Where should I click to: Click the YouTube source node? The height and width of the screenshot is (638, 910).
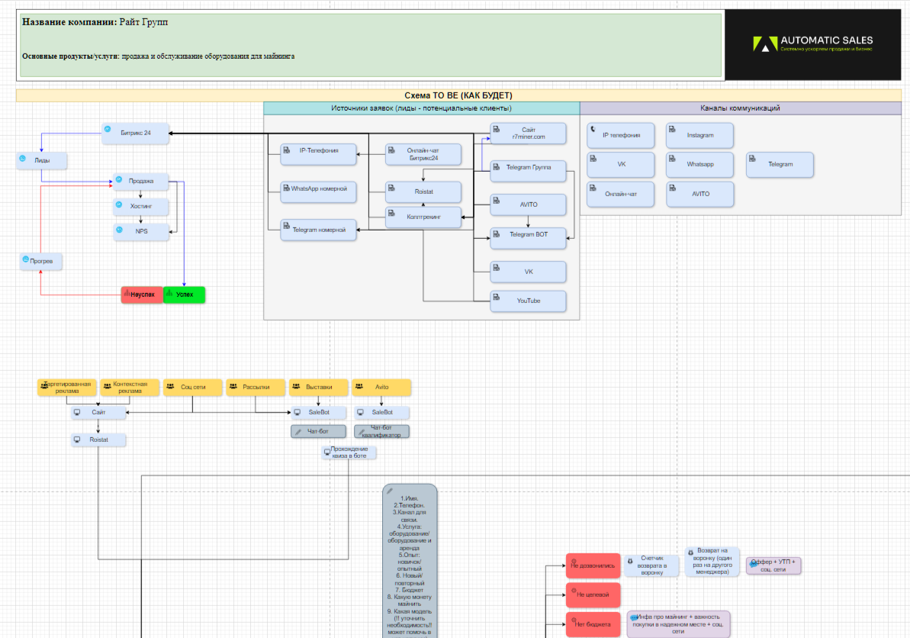528,301
